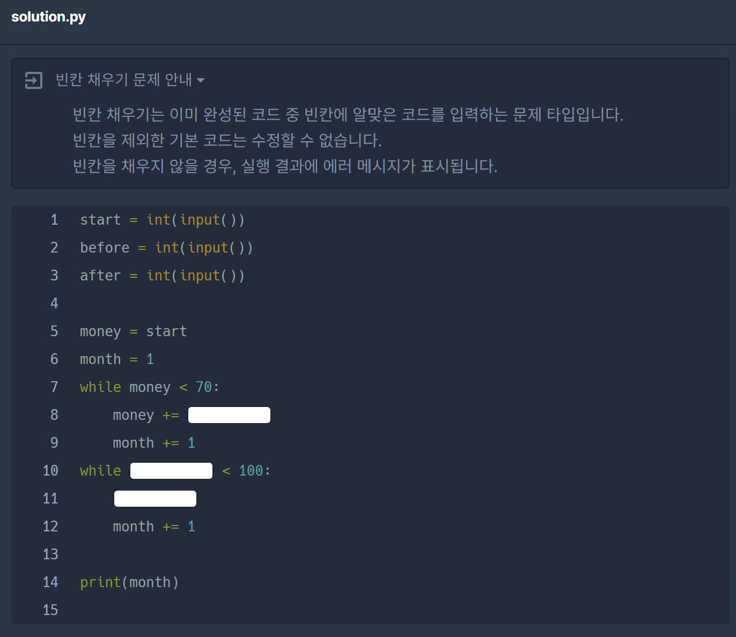Viewport: 736px width, 637px height.
Task: Click month += 1 on line 12
Action: coord(153,526)
